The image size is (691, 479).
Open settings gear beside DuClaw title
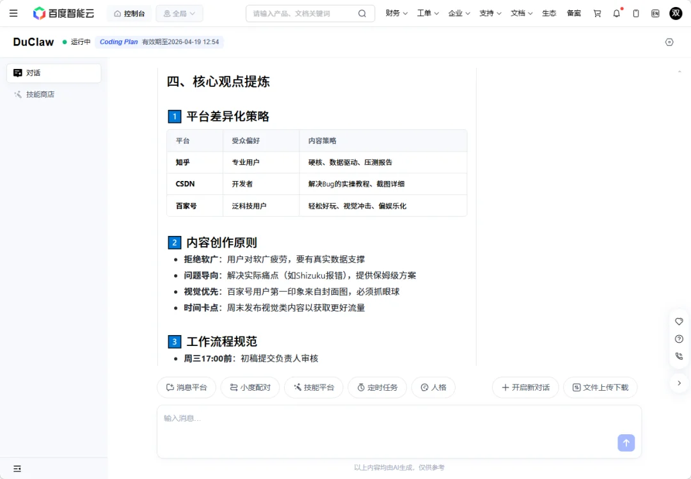669,42
